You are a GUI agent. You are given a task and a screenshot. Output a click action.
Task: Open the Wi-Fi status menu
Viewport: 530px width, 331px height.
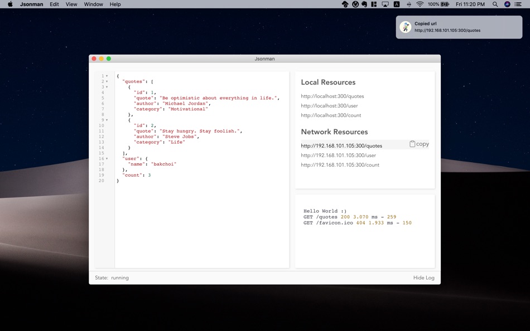click(x=420, y=4)
